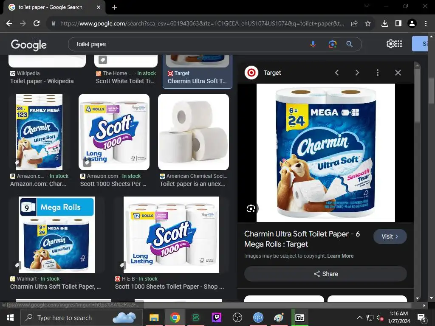Screen dimensions: 435x326
Task: Click the taskbar clock showing 1:16 AM
Action: (398, 318)
